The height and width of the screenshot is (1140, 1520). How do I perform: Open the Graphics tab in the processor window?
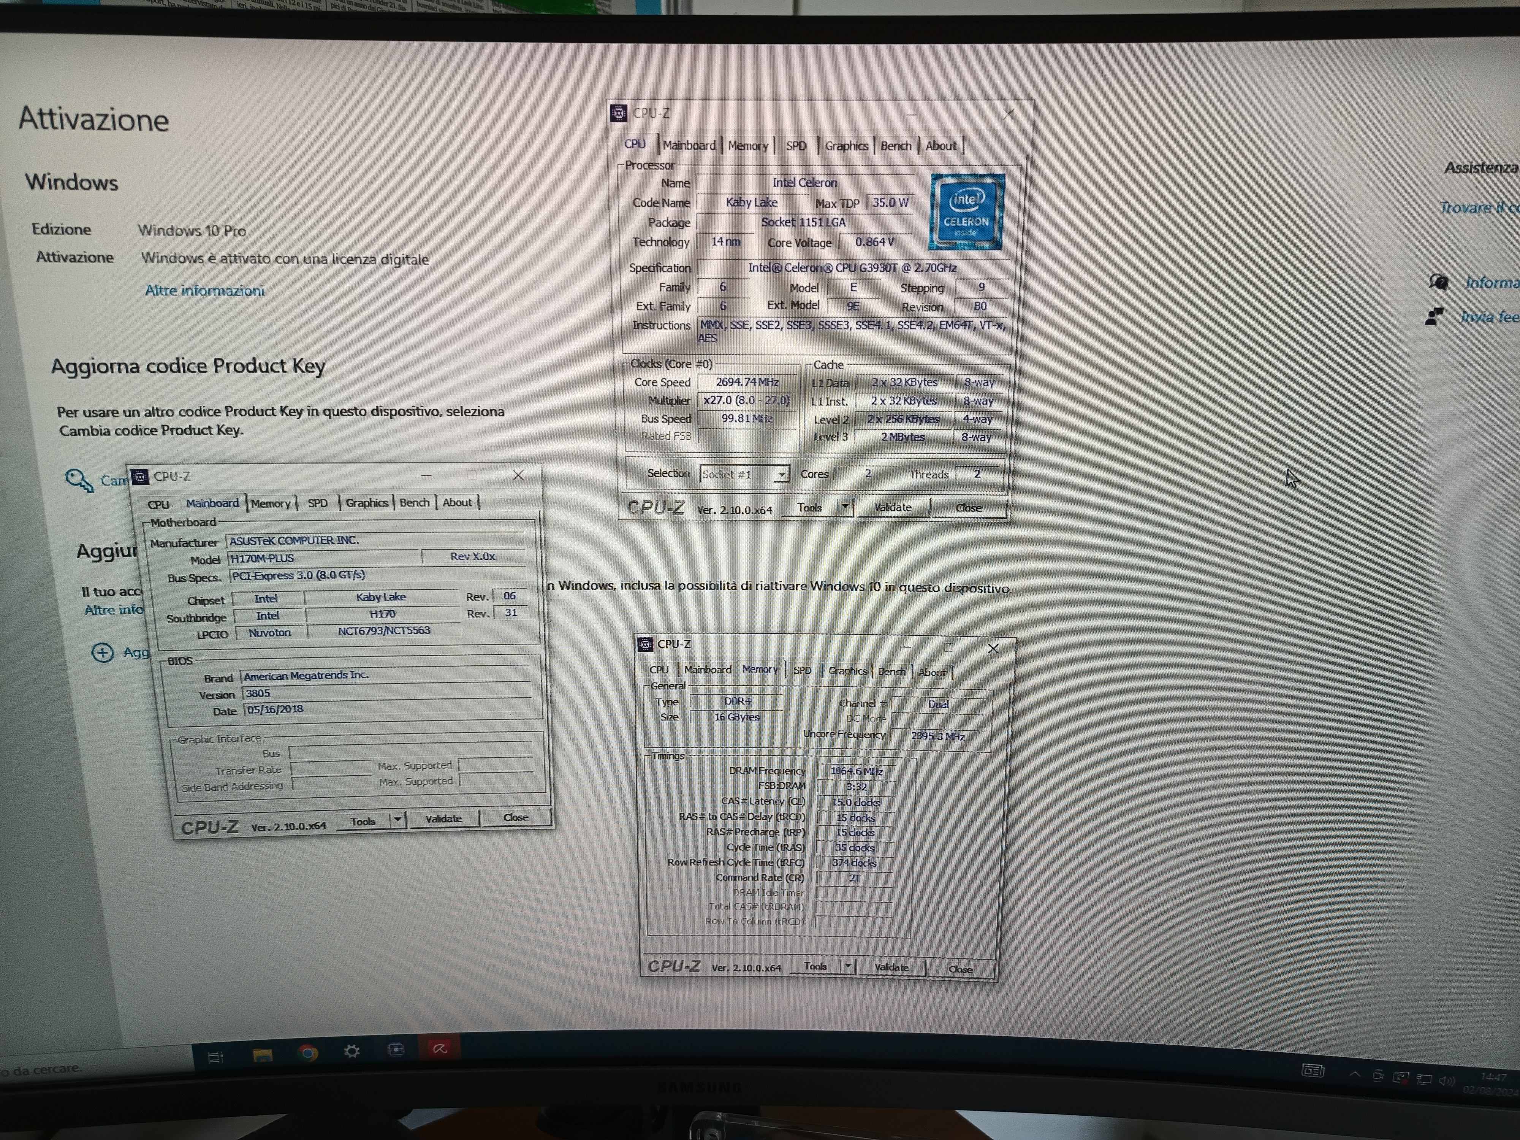coord(846,146)
